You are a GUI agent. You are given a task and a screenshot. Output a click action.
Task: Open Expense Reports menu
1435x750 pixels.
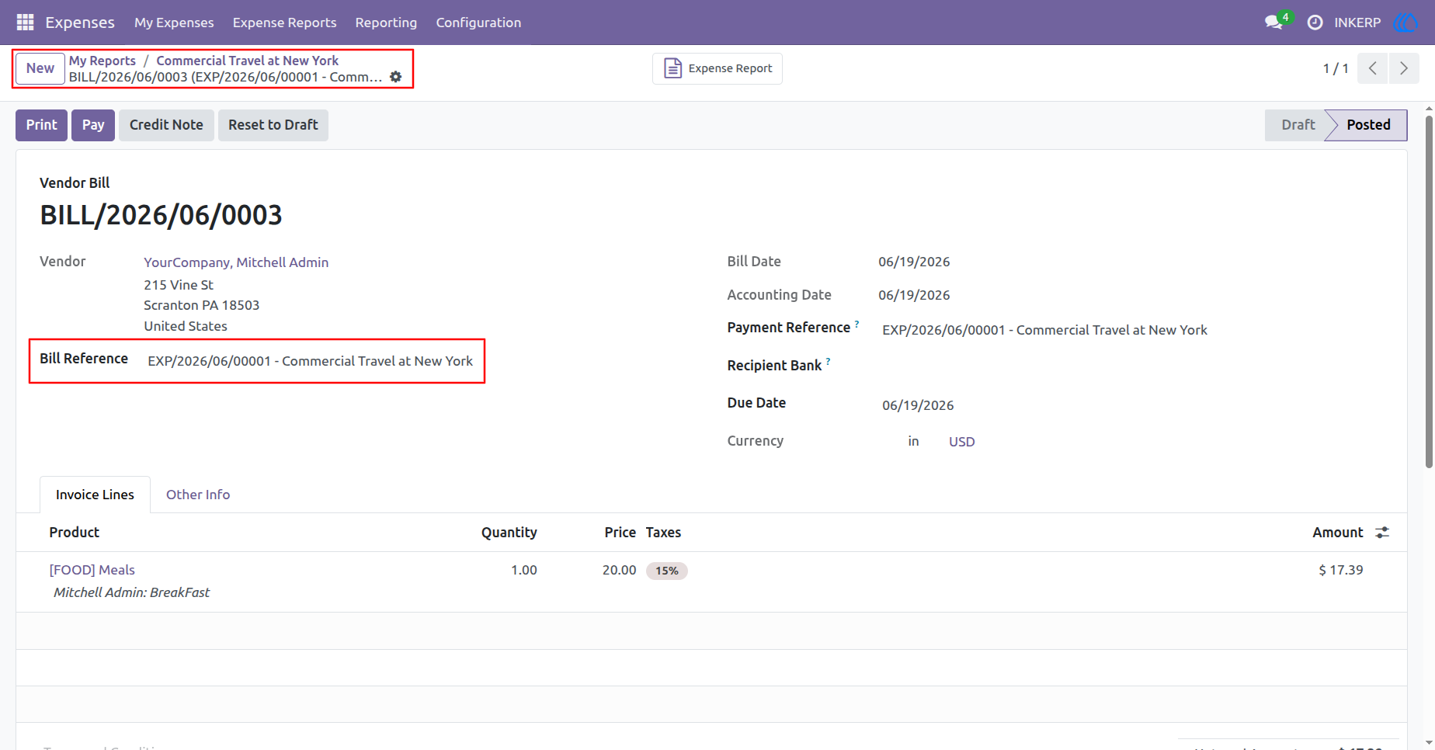(285, 23)
